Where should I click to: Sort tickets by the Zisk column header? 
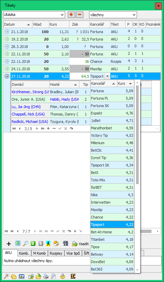[79, 24]
